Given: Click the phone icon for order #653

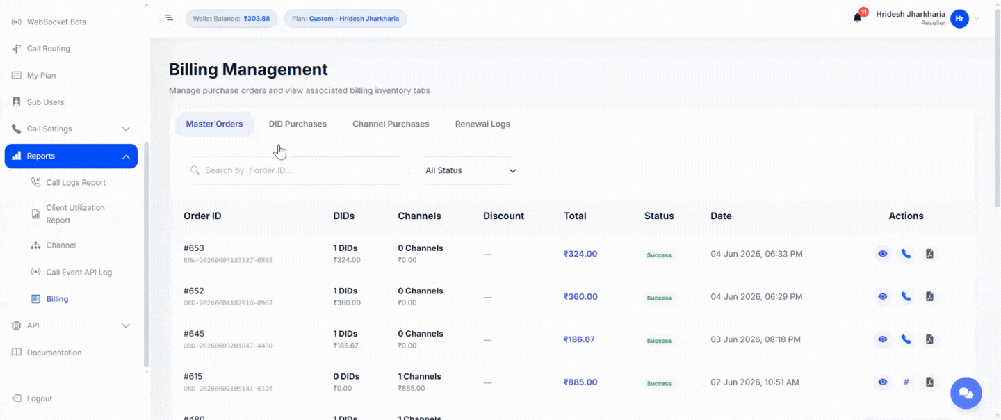Looking at the screenshot, I should 906,254.
